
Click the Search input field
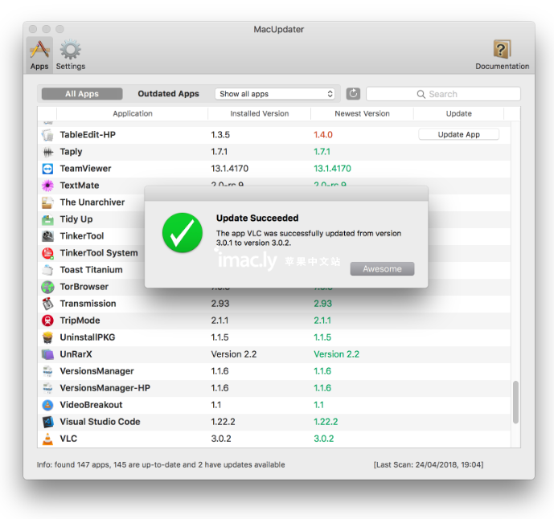(x=443, y=94)
